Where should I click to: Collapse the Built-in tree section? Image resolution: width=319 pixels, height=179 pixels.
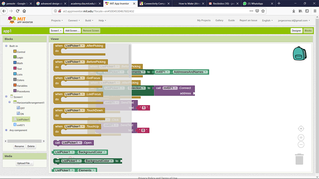(6, 46)
